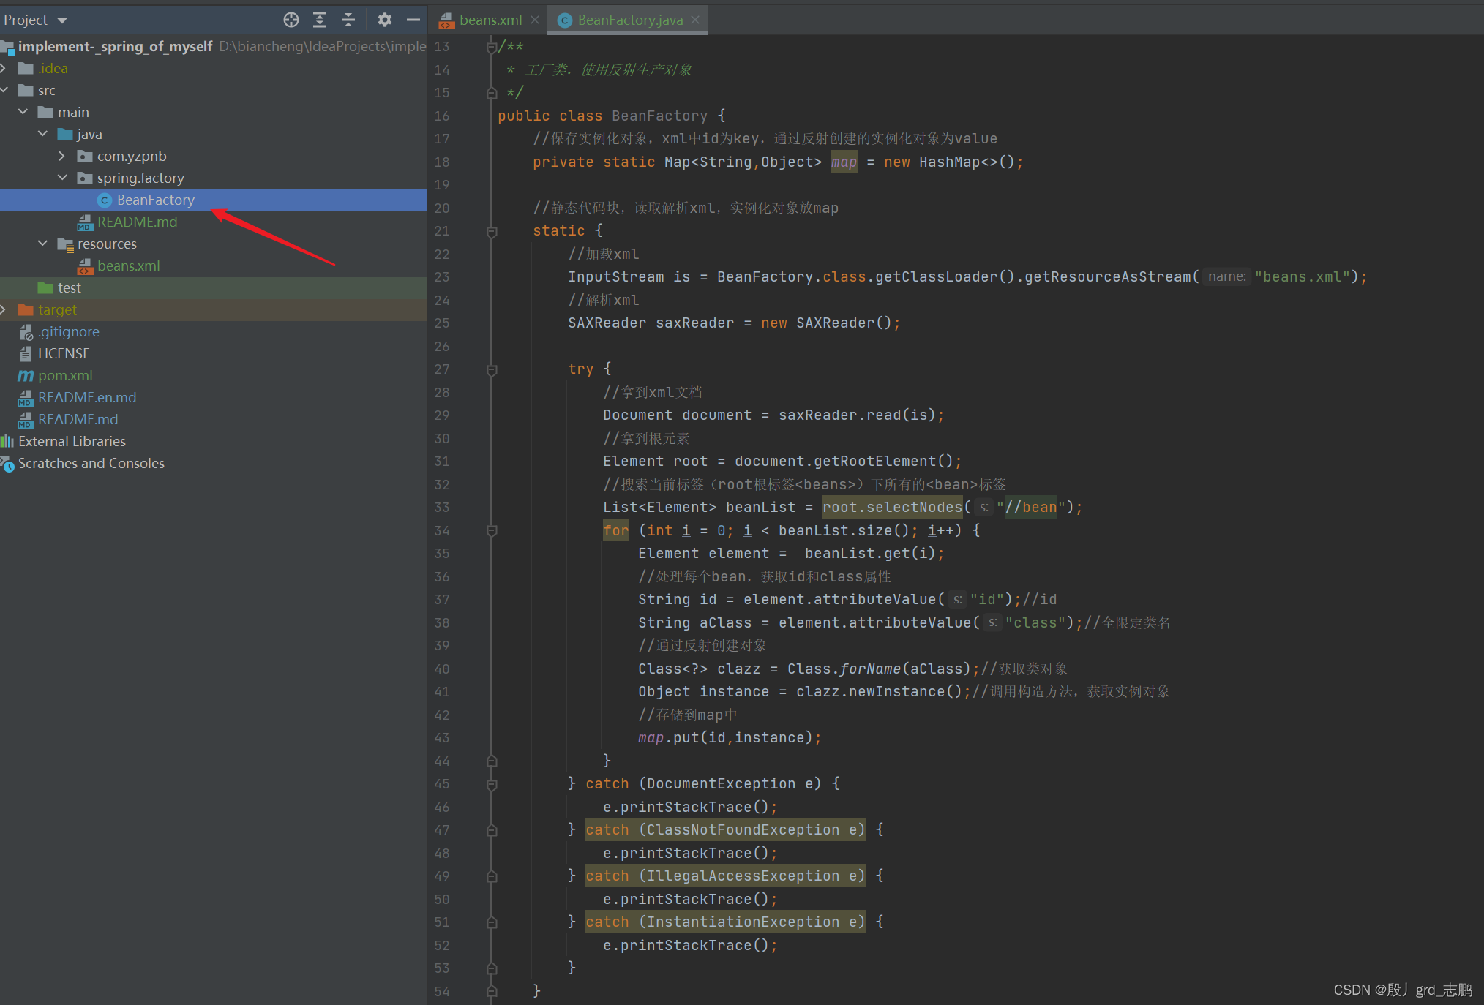The image size is (1484, 1005).
Task: Click the "beans.xml" string on line 23
Action: (1303, 277)
